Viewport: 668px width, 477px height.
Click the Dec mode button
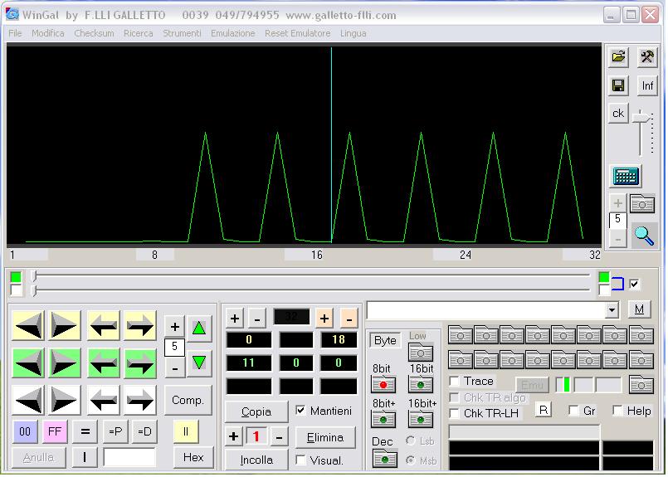coord(385,459)
